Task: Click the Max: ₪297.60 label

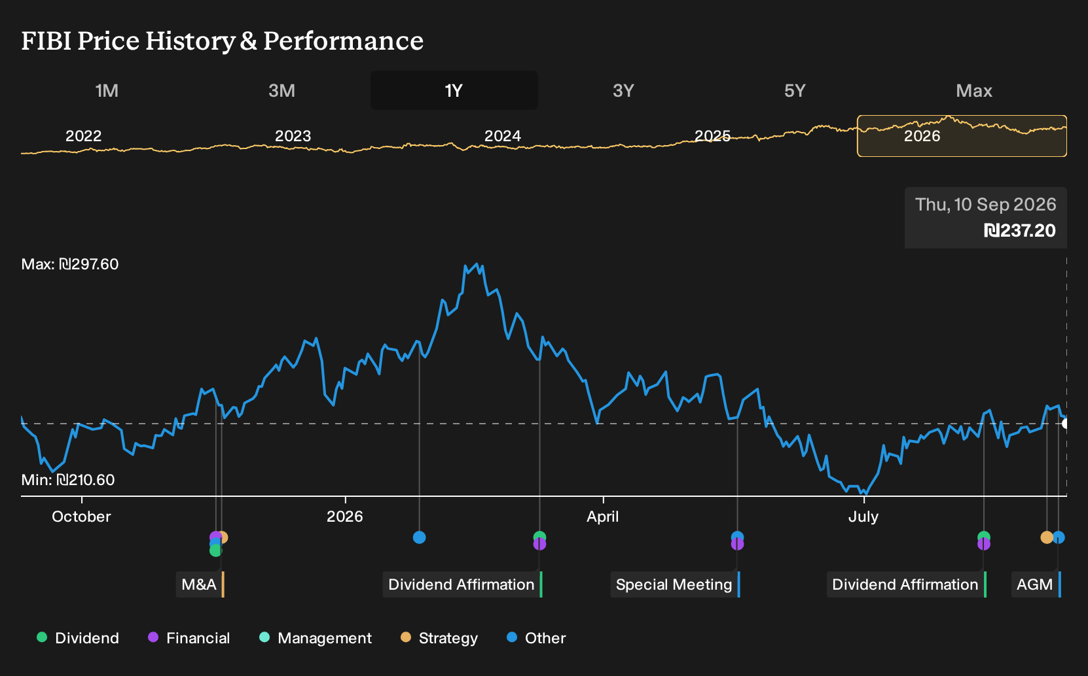Action: tap(70, 264)
